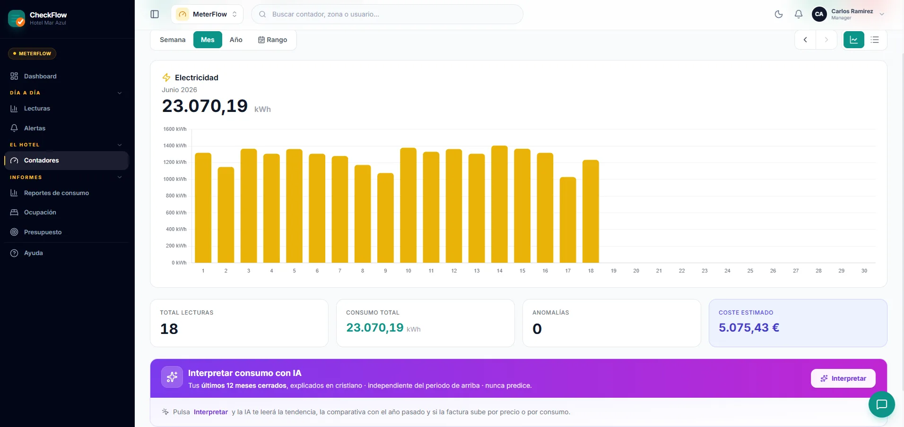The width and height of the screenshot is (904, 427).
Task: Click the Contadores gauge icon
Action: tap(14, 161)
